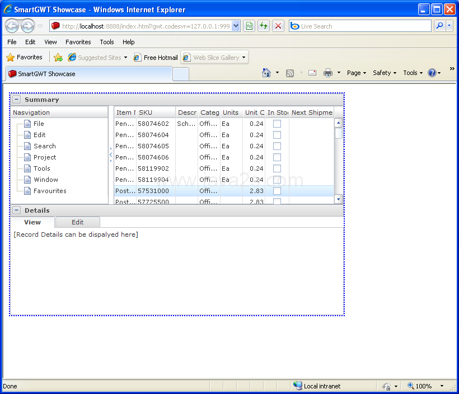Go back with the browser Back arrow
This screenshot has height=394, width=459.
pos(12,26)
